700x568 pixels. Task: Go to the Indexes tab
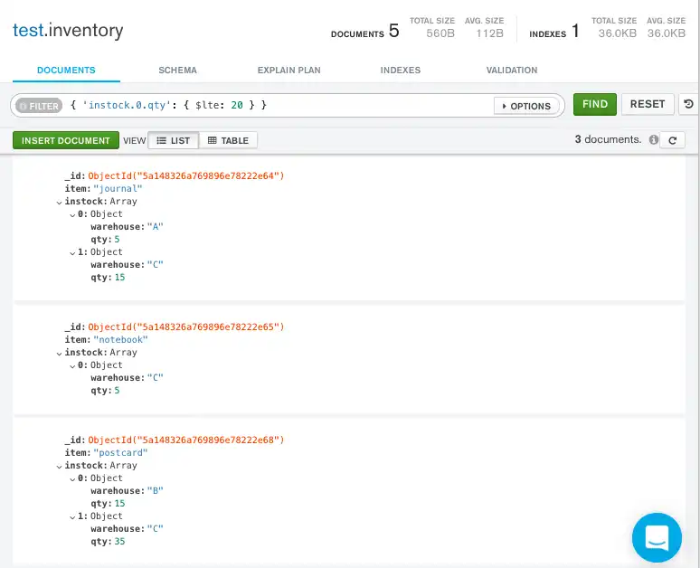pyautogui.click(x=400, y=70)
